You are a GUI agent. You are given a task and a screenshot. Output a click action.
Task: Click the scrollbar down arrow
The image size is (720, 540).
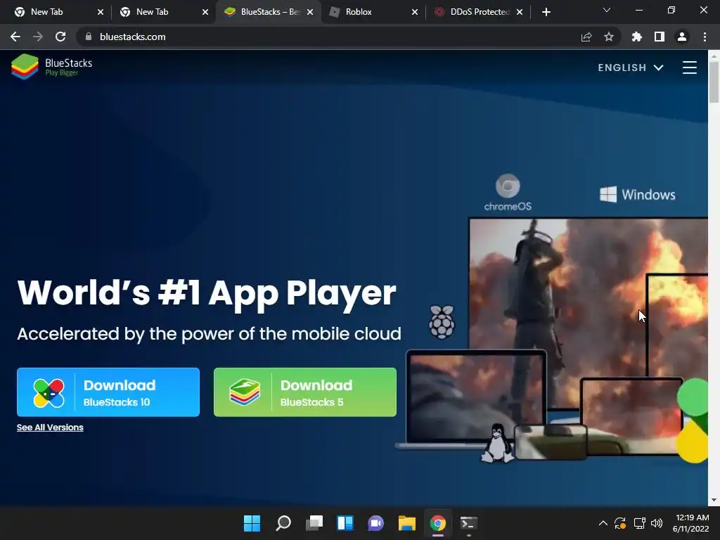(714, 500)
